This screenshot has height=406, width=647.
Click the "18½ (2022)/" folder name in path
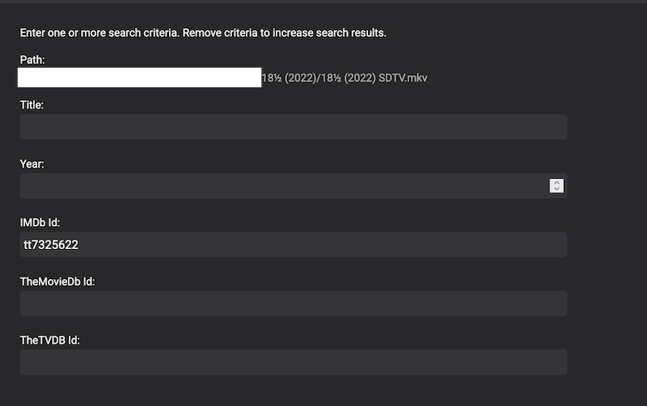(293, 78)
